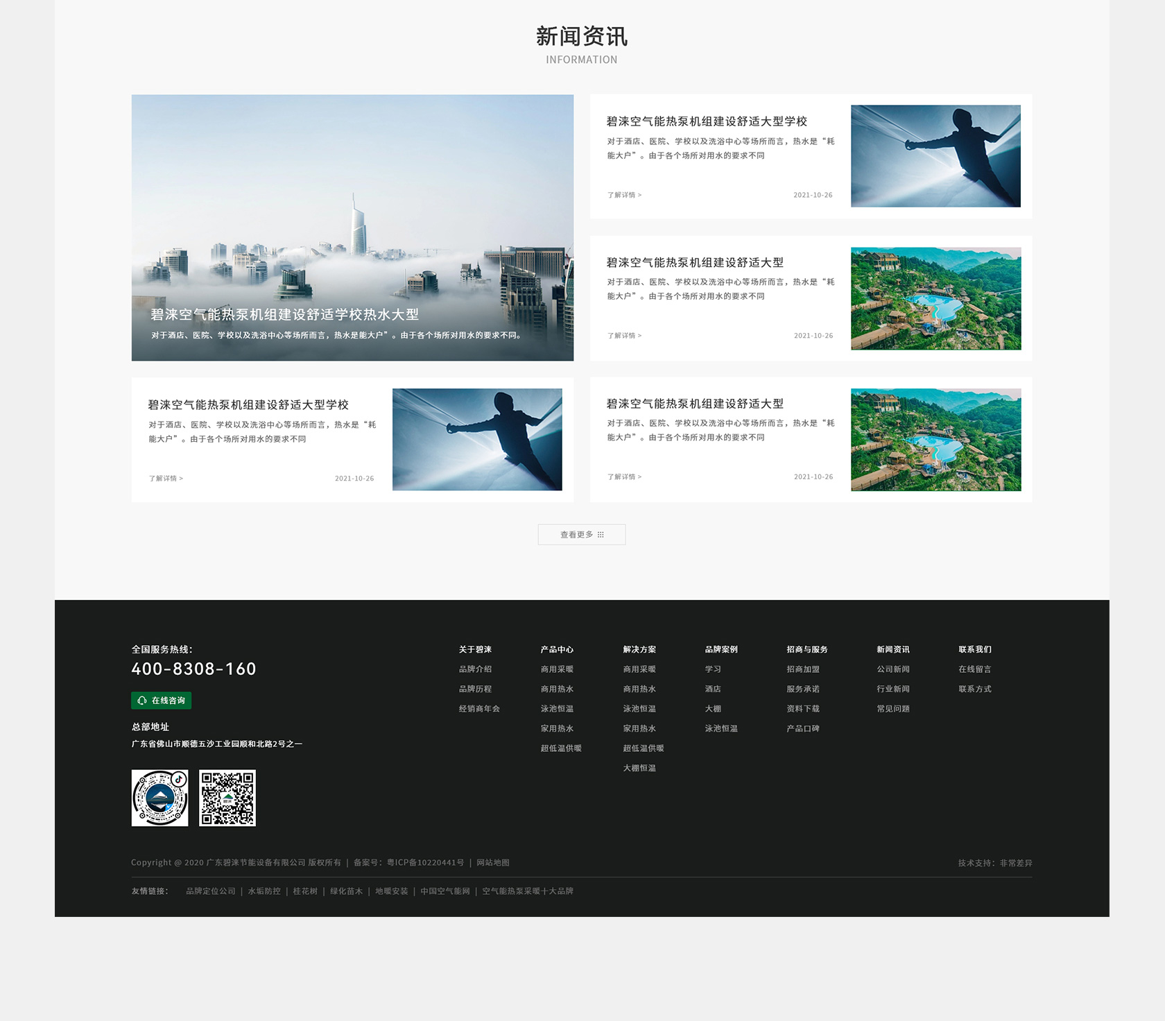Open the 资料下载 download link
Image resolution: width=1165 pixels, height=1021 pixels.
coord(802,708)
